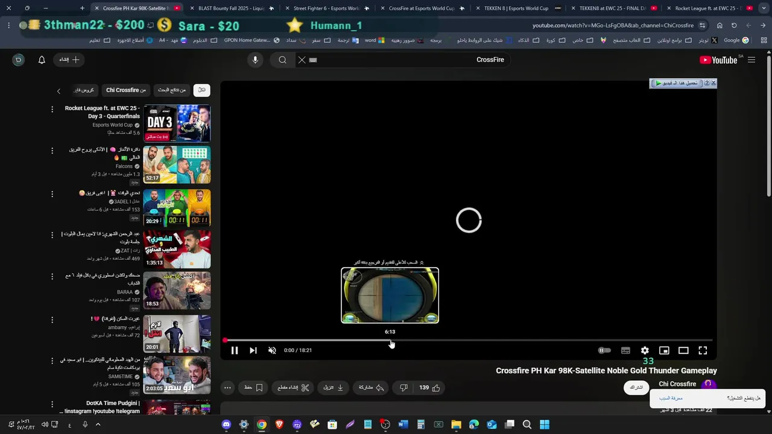This screenshot has height=434, width=772.
Task: Reload the page with the refresh icon
Action: (x=734, y=25)
